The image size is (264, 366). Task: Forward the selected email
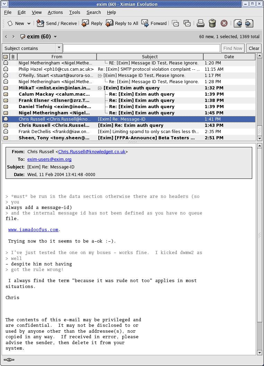pos(145,23)
